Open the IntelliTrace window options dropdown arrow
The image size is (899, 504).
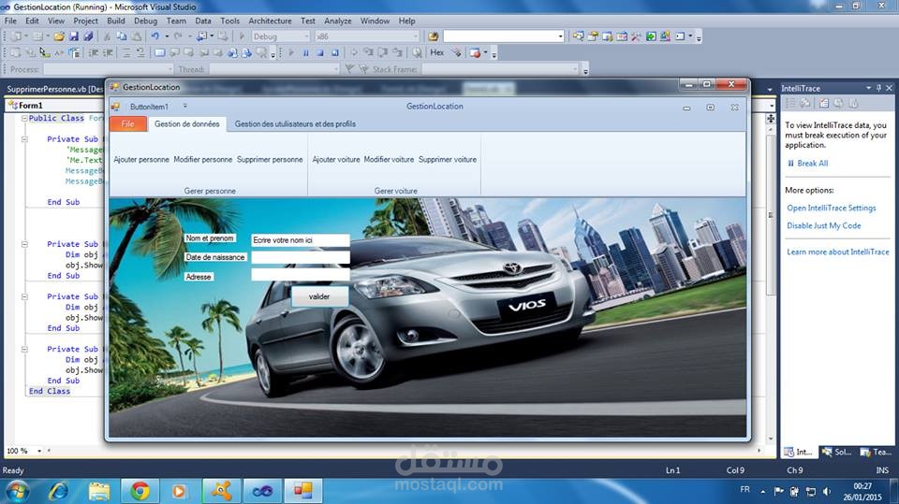tap(869, 88)
